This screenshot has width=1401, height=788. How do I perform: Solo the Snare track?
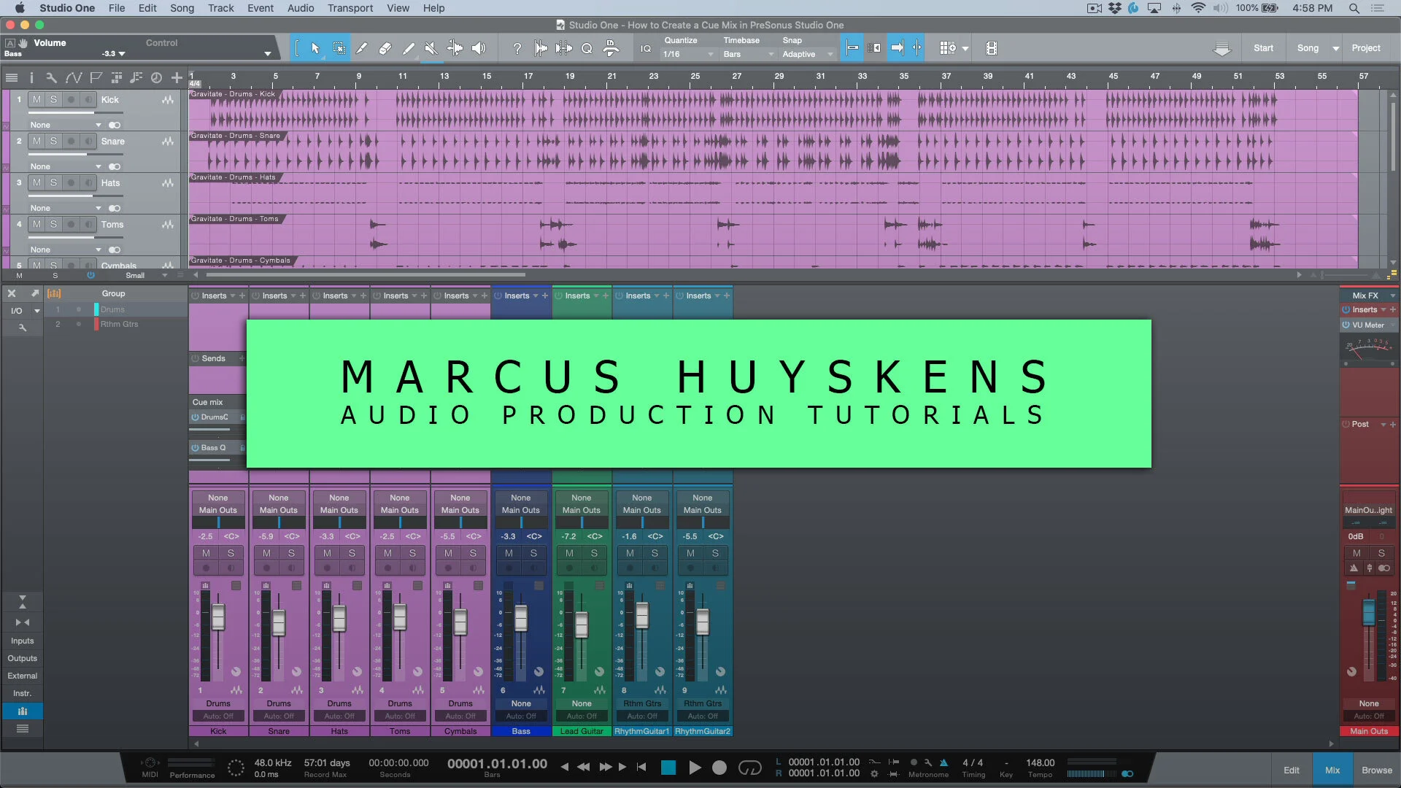pos(53,142)
